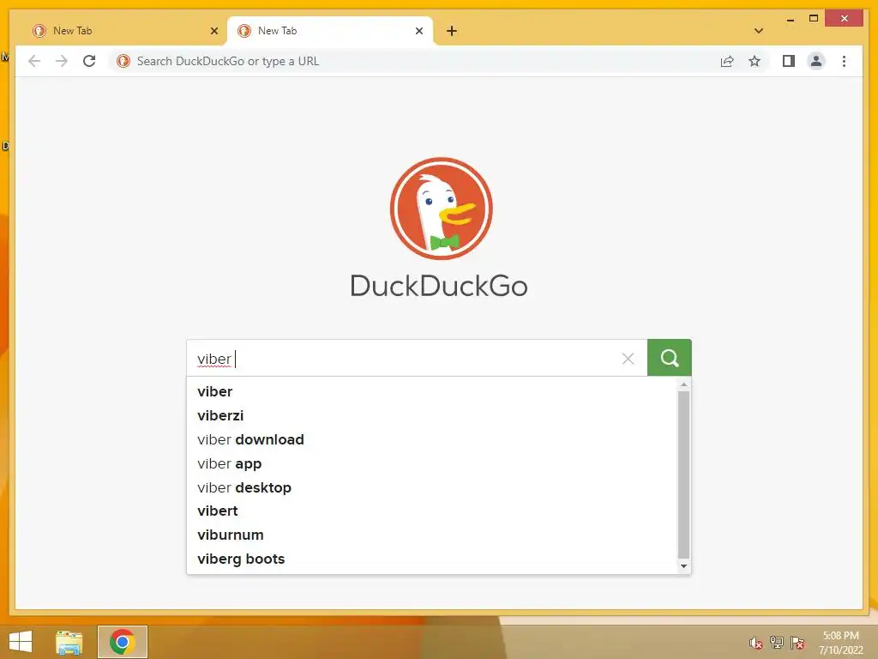Click the DuckDuckGo duck logo
The image size is (878, 659).
[442, 209]
